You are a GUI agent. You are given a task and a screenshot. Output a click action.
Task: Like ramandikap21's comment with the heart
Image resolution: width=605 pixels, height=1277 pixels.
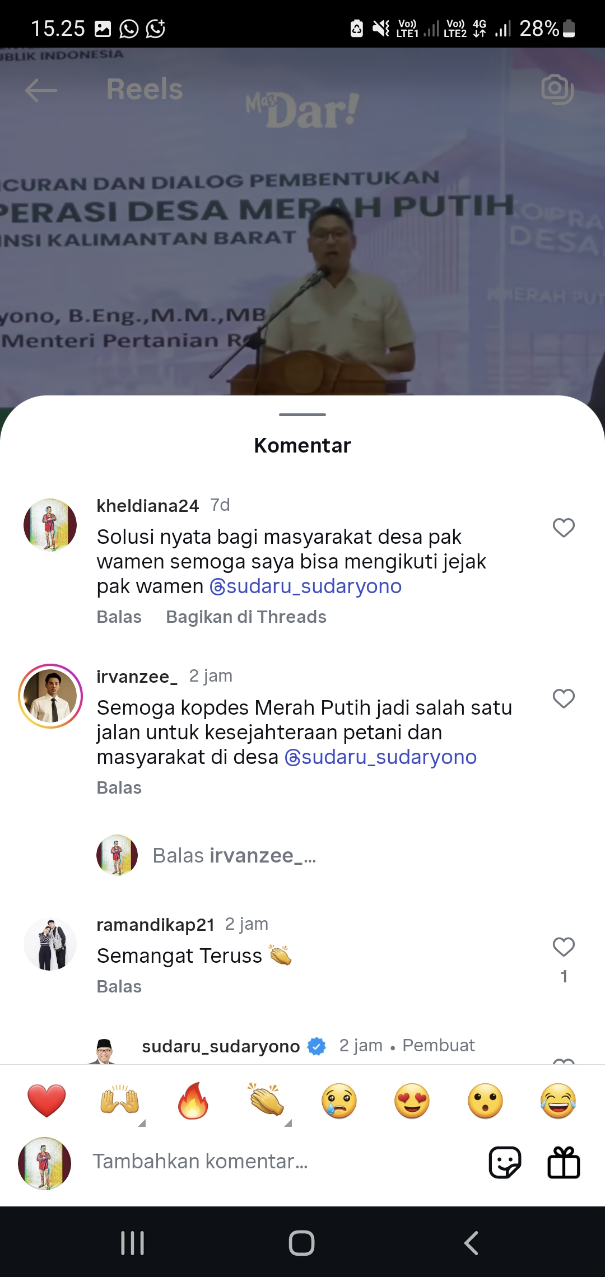pyautogui.click(x=564, y=947)
